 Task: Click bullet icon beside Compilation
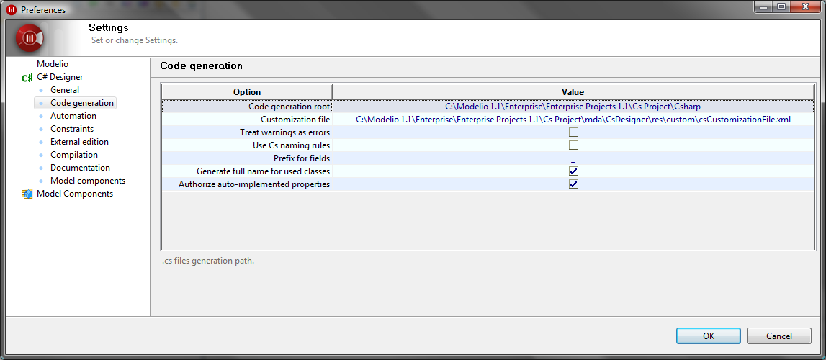[x=41, y=156]
